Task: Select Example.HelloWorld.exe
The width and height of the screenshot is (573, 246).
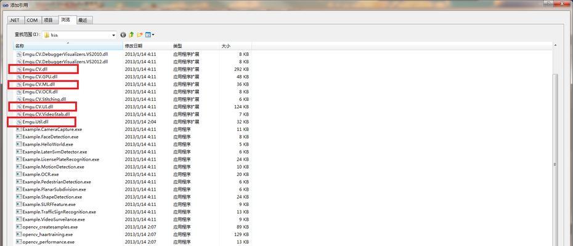Action: [x=47, y=144]
